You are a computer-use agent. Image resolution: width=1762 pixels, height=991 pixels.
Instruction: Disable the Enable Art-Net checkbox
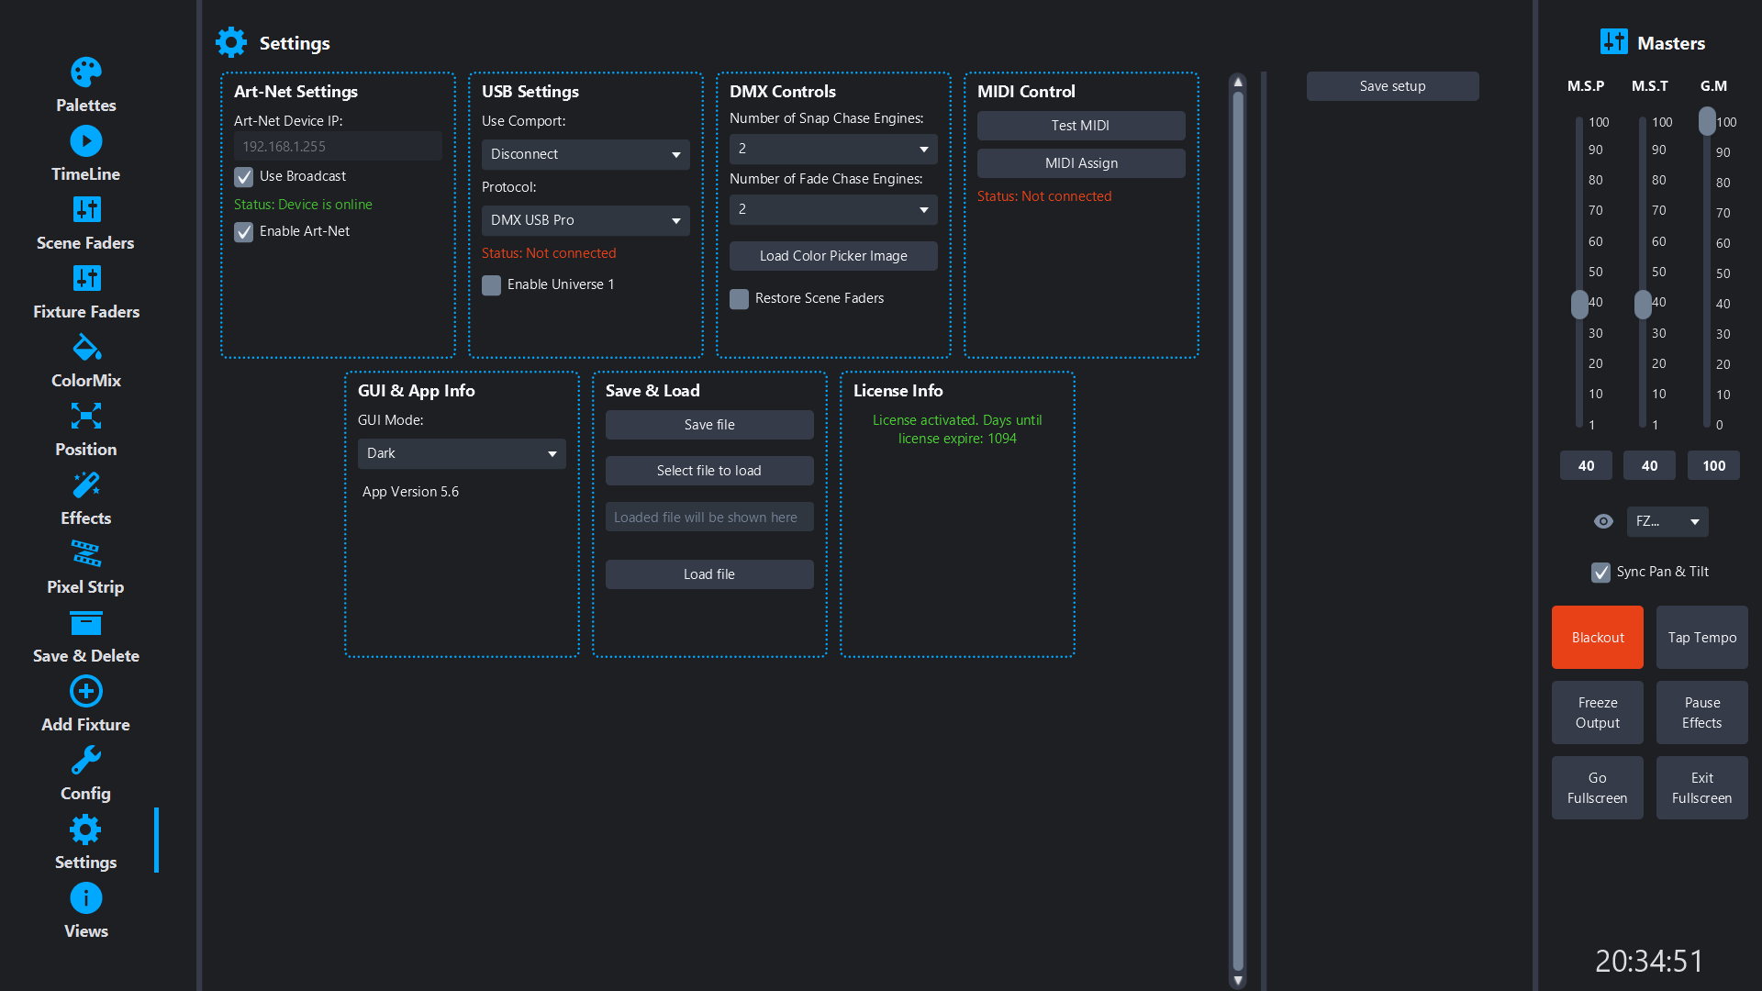coord(244,231)
